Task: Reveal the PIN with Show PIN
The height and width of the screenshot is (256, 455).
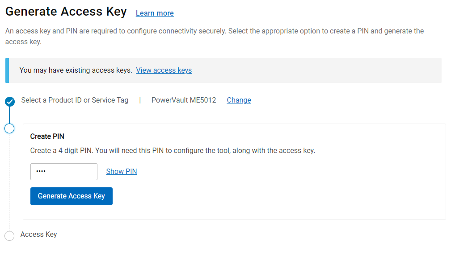Action: [122, 171]
